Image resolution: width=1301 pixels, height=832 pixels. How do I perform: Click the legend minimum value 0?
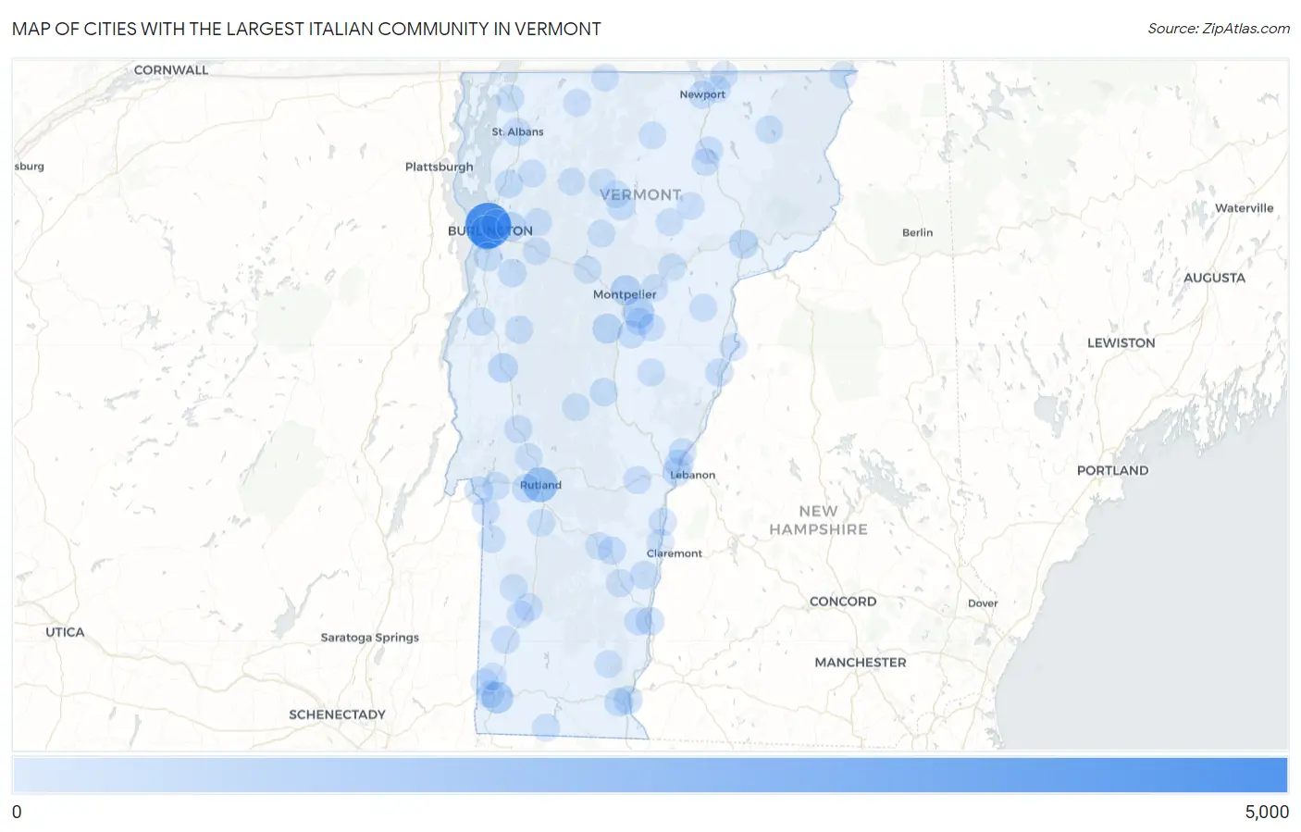pos(17,813)
